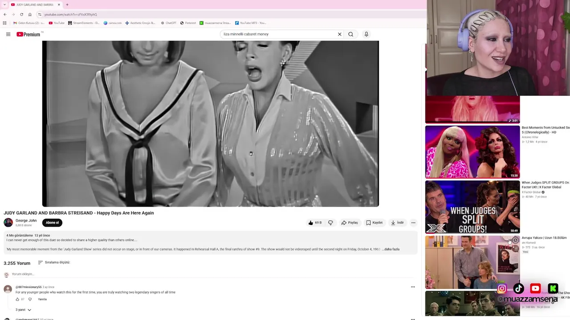
Task: Clear the search box with the X icon
Action: [340, 34]
